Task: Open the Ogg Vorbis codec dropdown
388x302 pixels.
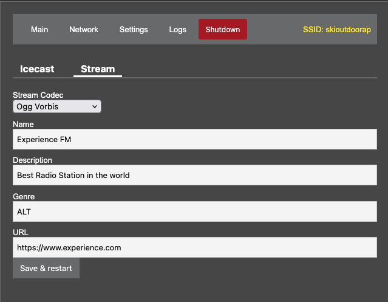Action: coord(56,106)
